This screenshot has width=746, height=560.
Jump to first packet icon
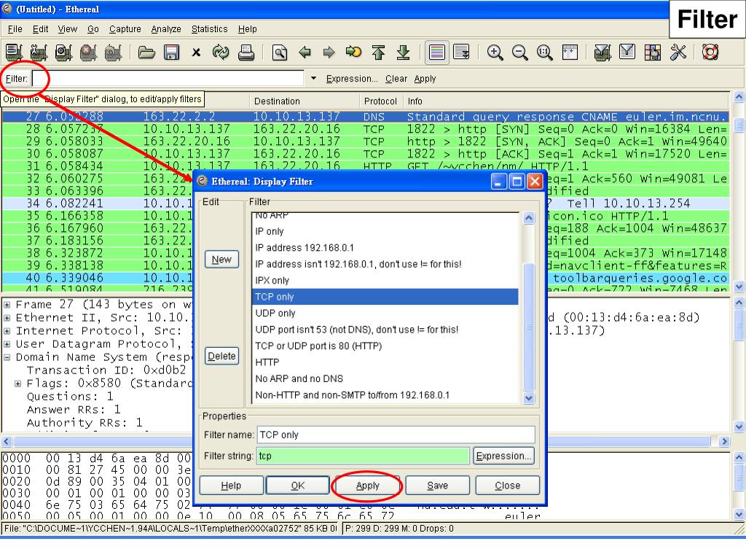(378, 52)
